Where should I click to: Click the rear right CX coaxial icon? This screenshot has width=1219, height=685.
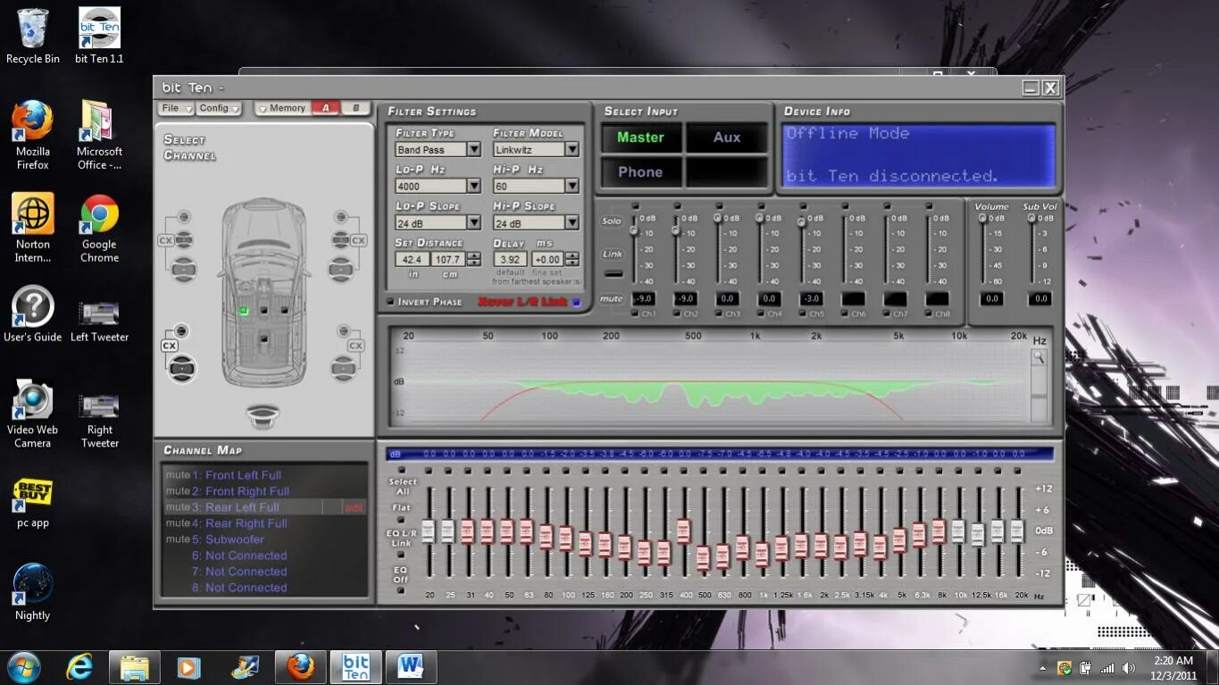(355, 346)
